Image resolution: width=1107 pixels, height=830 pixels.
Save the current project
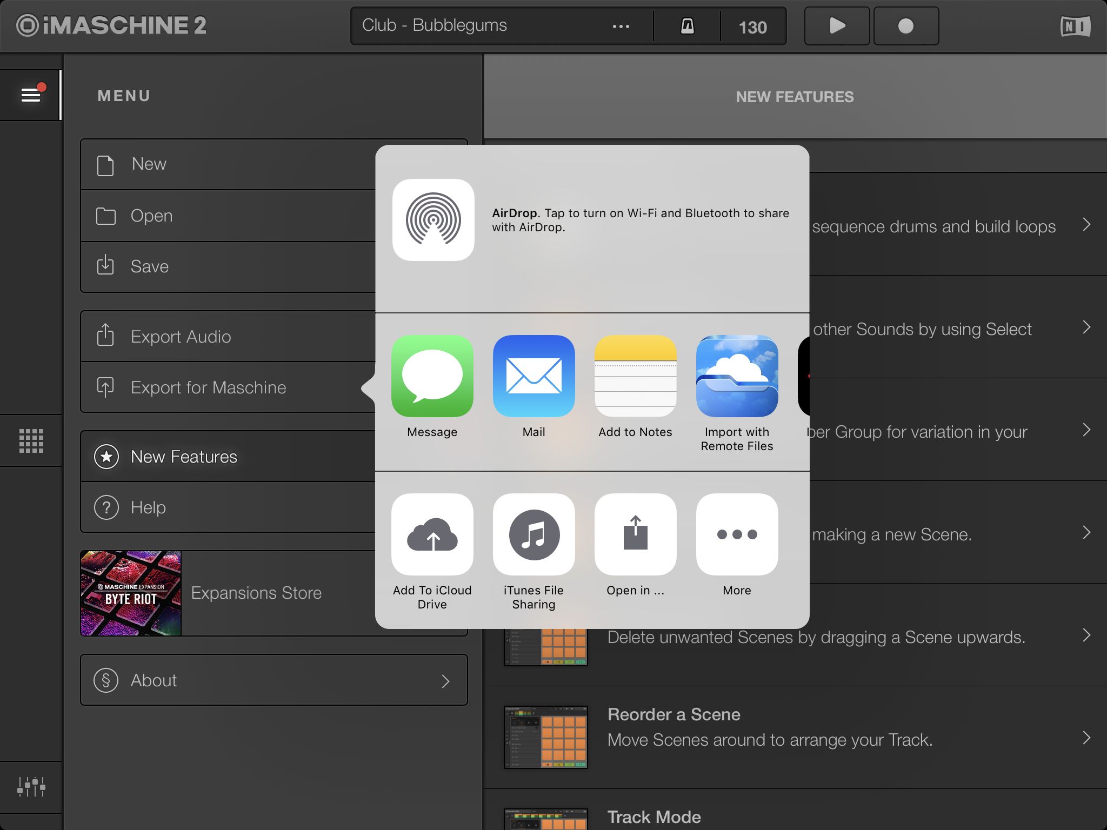(x=228, y=267)
